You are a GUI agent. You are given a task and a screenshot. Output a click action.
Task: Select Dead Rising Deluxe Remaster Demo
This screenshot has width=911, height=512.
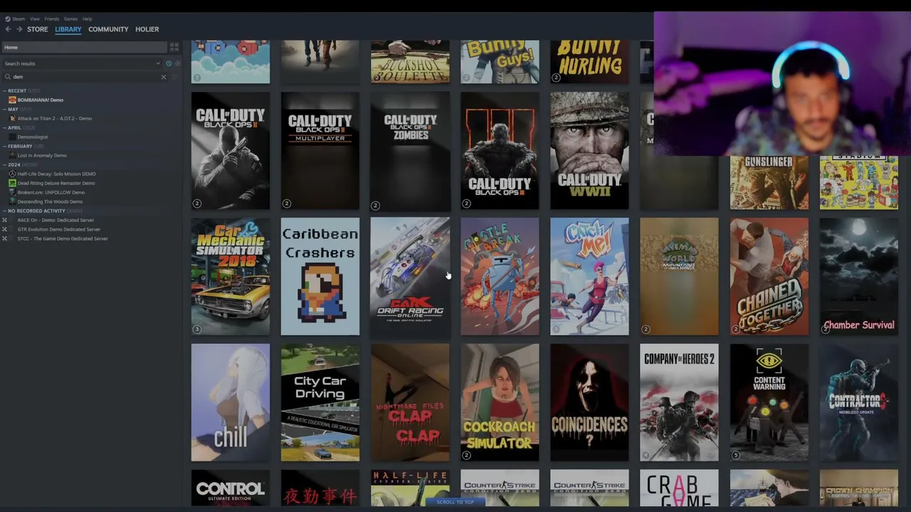pos(56,183)
